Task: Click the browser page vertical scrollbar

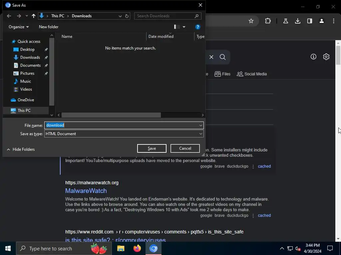Action: 338,55
